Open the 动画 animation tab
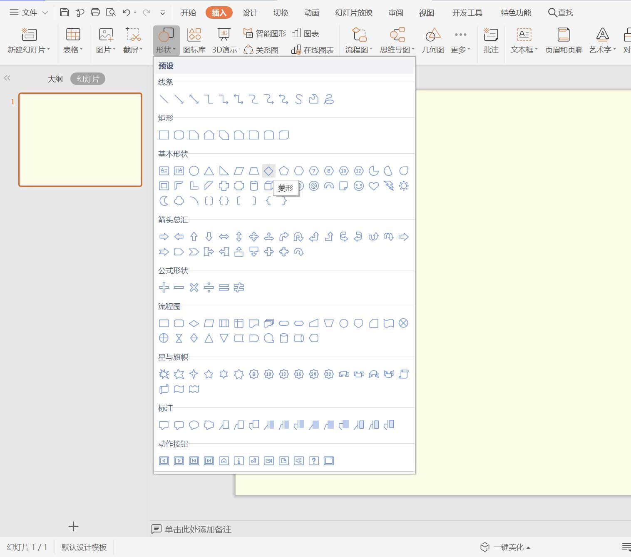 click(311, 12)
